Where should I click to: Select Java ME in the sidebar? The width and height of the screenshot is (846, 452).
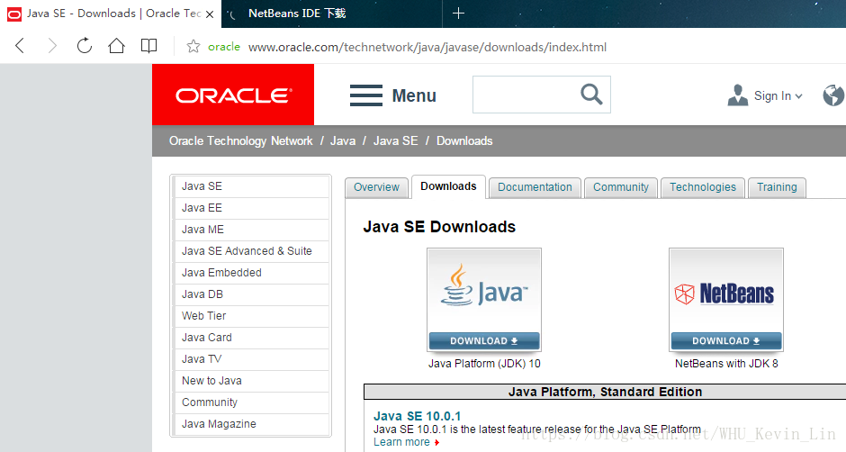(251, 230)
